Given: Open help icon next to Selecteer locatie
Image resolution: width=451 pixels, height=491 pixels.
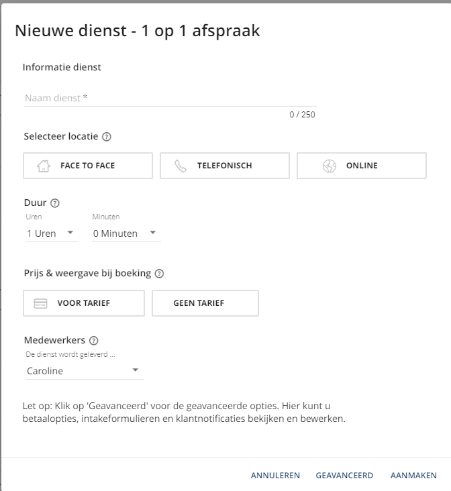Looking at the screenshot, I should (x=107, y=137).
